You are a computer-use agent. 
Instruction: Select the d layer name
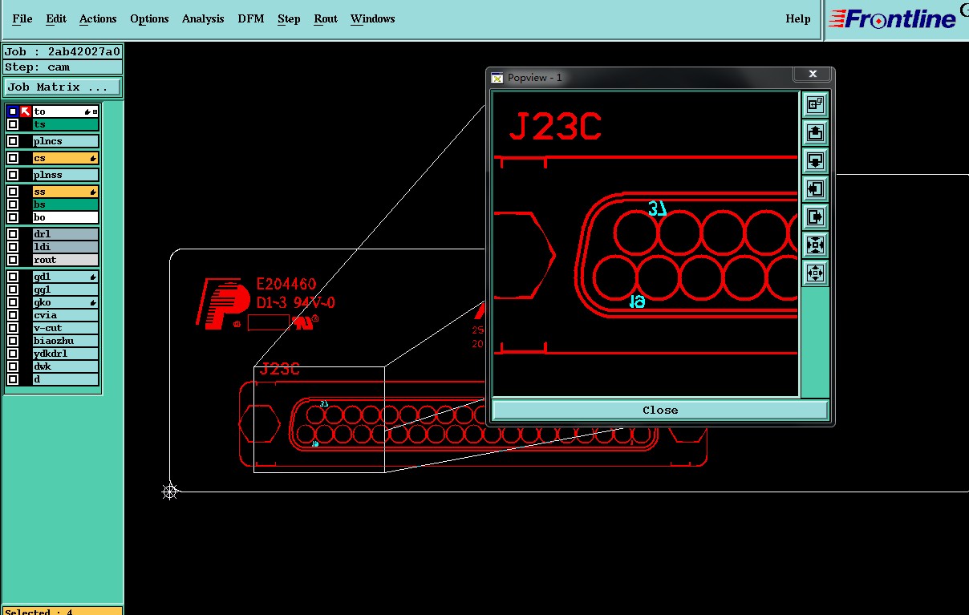click(66, 379)
